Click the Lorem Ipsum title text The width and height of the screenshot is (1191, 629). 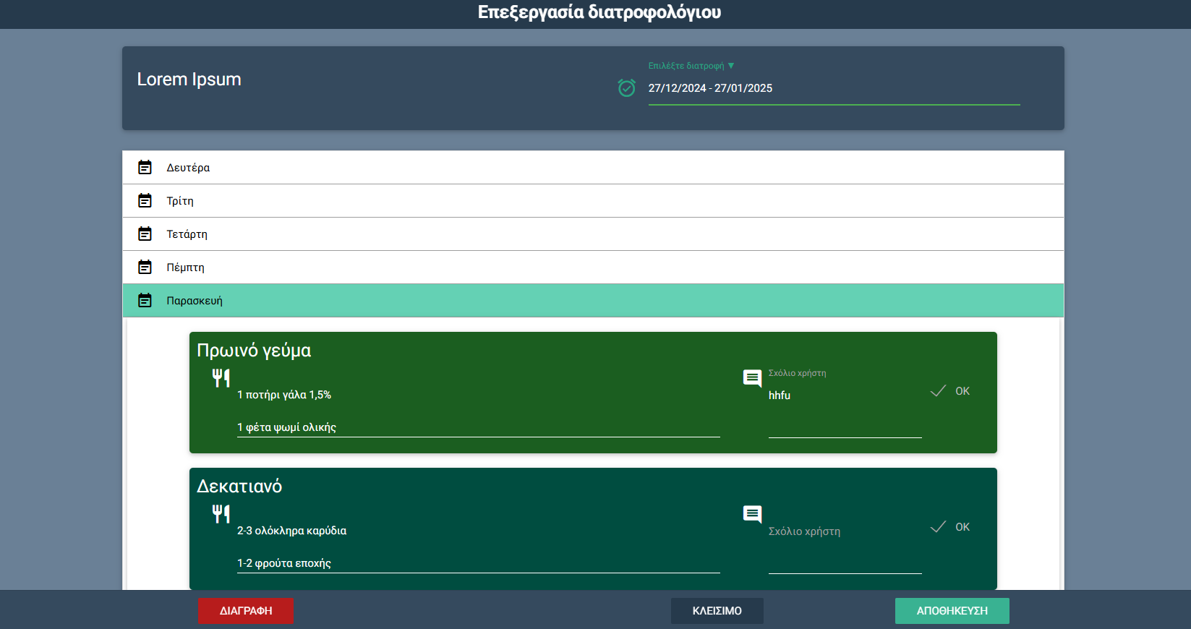pyautogui.click(x=189, y=80)
